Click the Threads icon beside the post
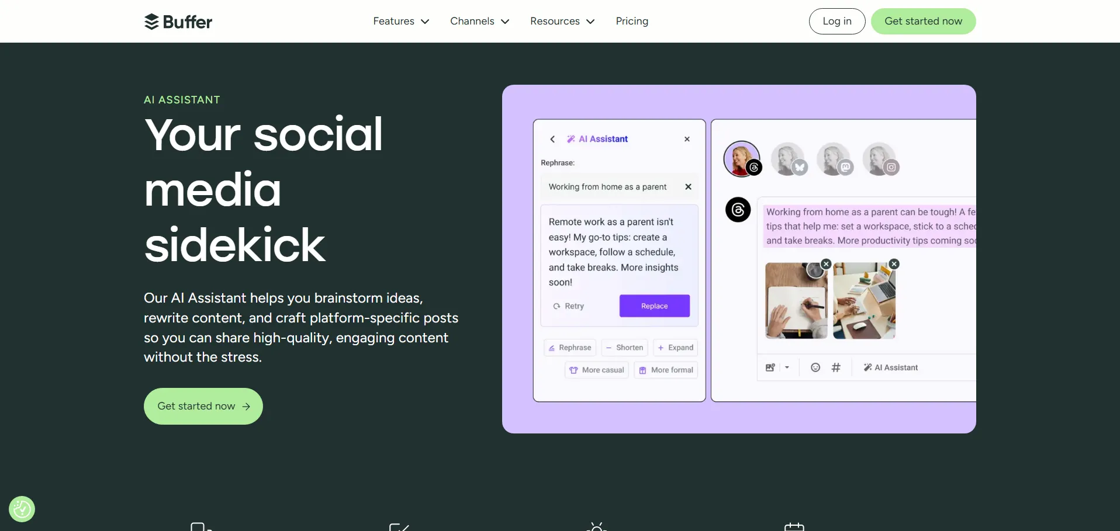 point(738,210)
